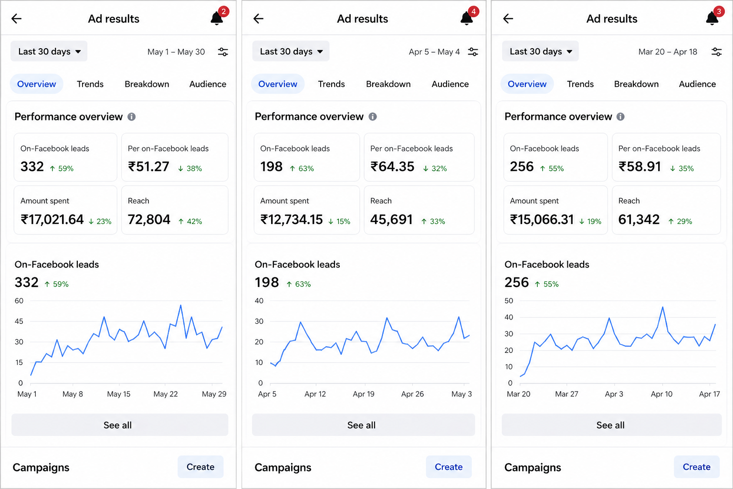Click See all under the 332 leads chart

click(120, 425)
